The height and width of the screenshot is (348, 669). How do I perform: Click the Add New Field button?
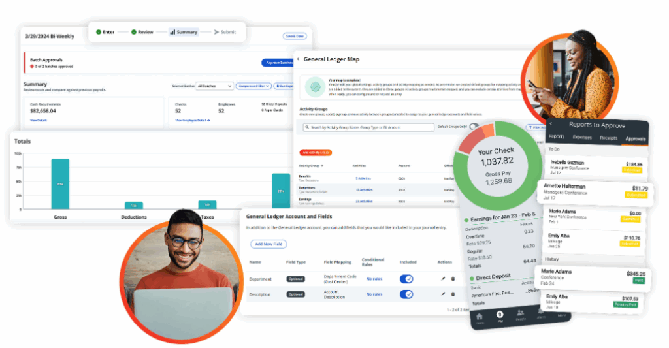click(x=269, y=244)
